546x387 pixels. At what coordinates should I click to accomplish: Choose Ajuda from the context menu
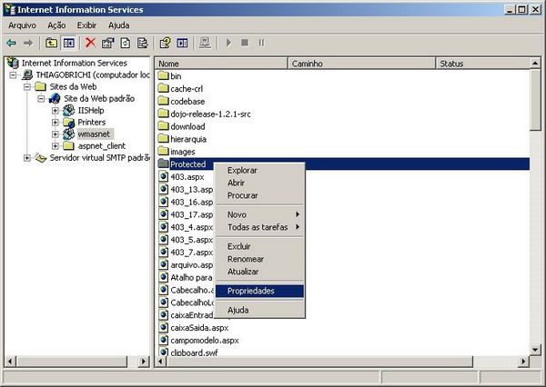pos(260,310)
